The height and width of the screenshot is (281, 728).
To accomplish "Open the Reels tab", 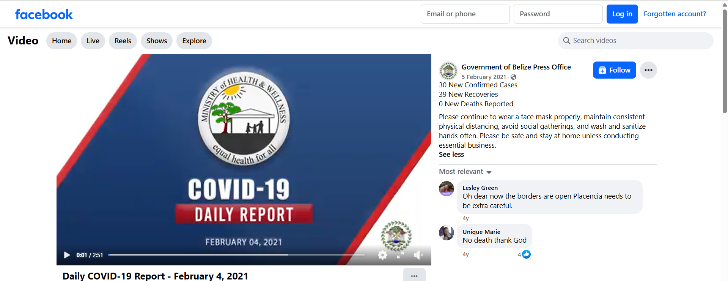I will (x=123, y=41).
